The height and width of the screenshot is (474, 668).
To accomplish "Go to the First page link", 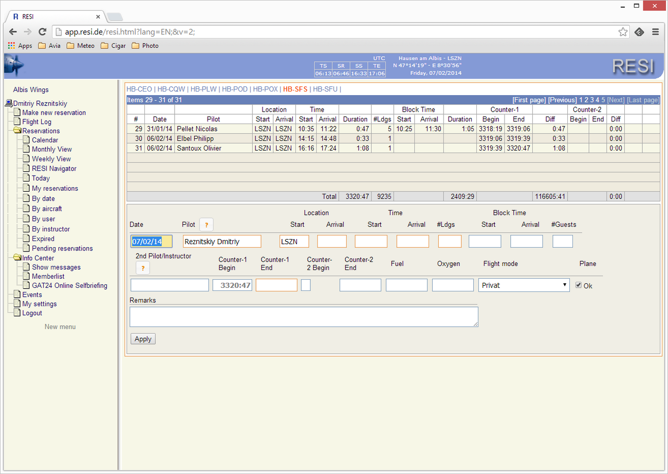I will (x=529, y=100).
